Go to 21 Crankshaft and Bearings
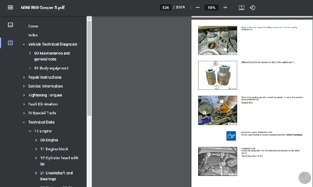 click(x=57, y=176)
